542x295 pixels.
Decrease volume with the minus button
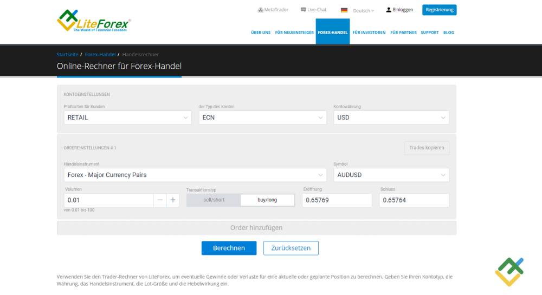pyautogui.click(x=160, y=200)
